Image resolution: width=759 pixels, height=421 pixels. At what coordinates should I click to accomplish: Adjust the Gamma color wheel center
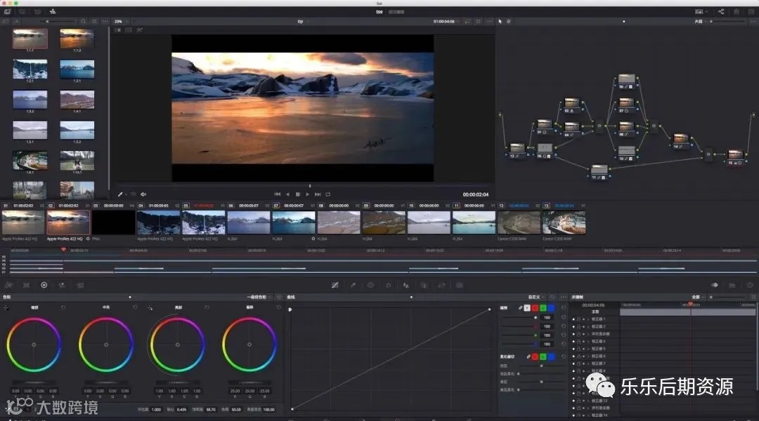click(106, 345)
